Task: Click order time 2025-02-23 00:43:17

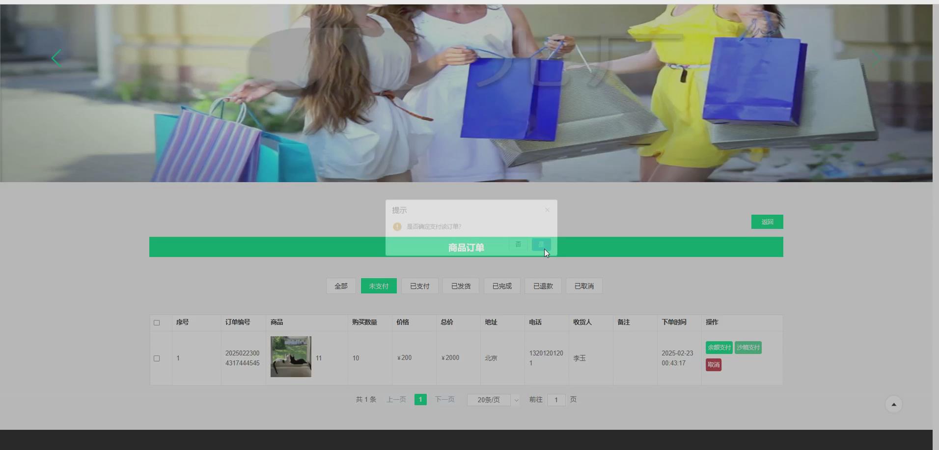Action: coord(677,358)
